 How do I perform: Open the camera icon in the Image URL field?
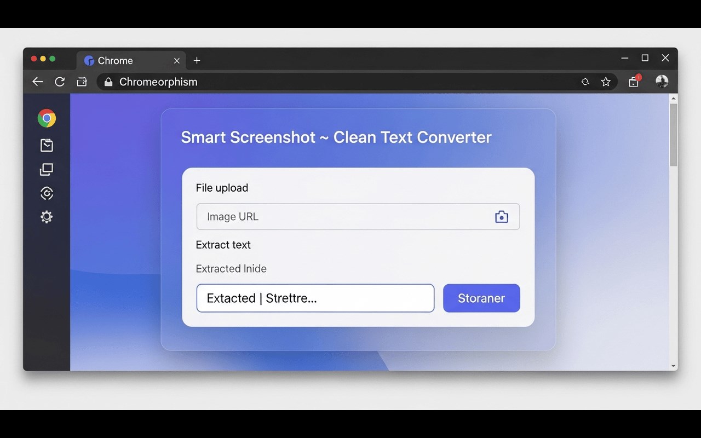pyautogui.click(x=501, y=216)
